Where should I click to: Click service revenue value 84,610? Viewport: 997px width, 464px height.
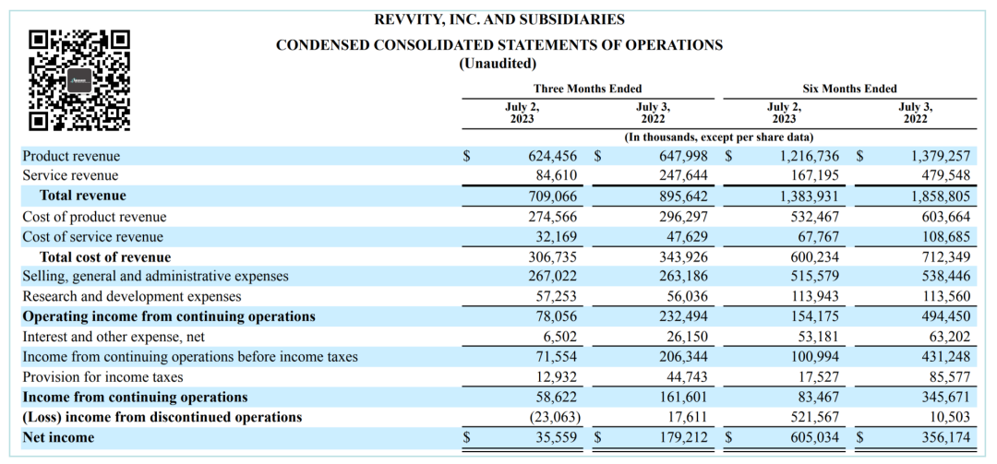tap(557, 175)
